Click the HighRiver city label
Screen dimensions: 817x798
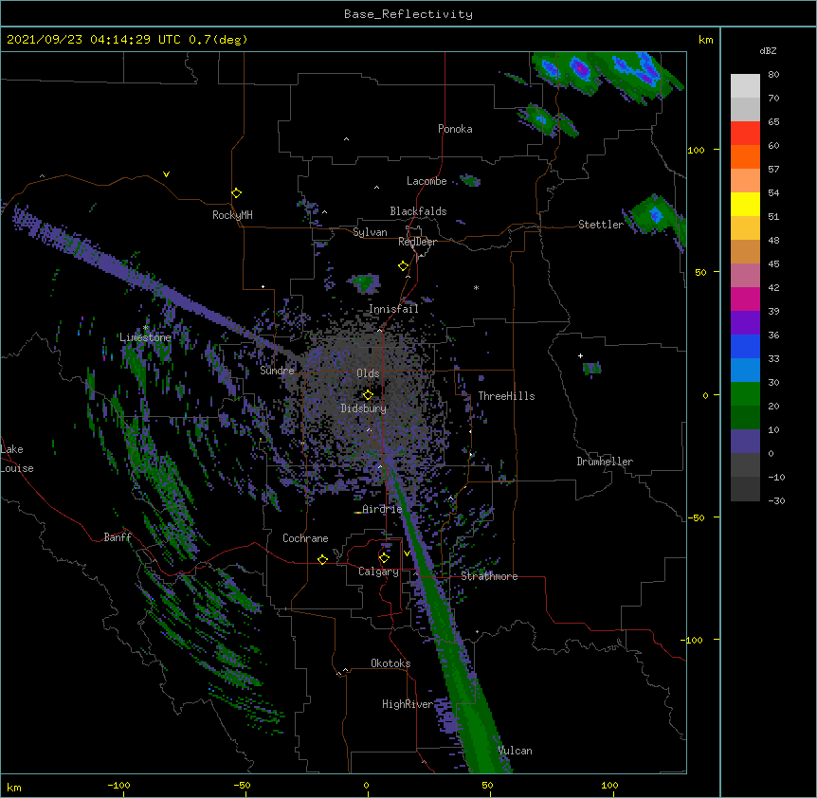[408, 704]
